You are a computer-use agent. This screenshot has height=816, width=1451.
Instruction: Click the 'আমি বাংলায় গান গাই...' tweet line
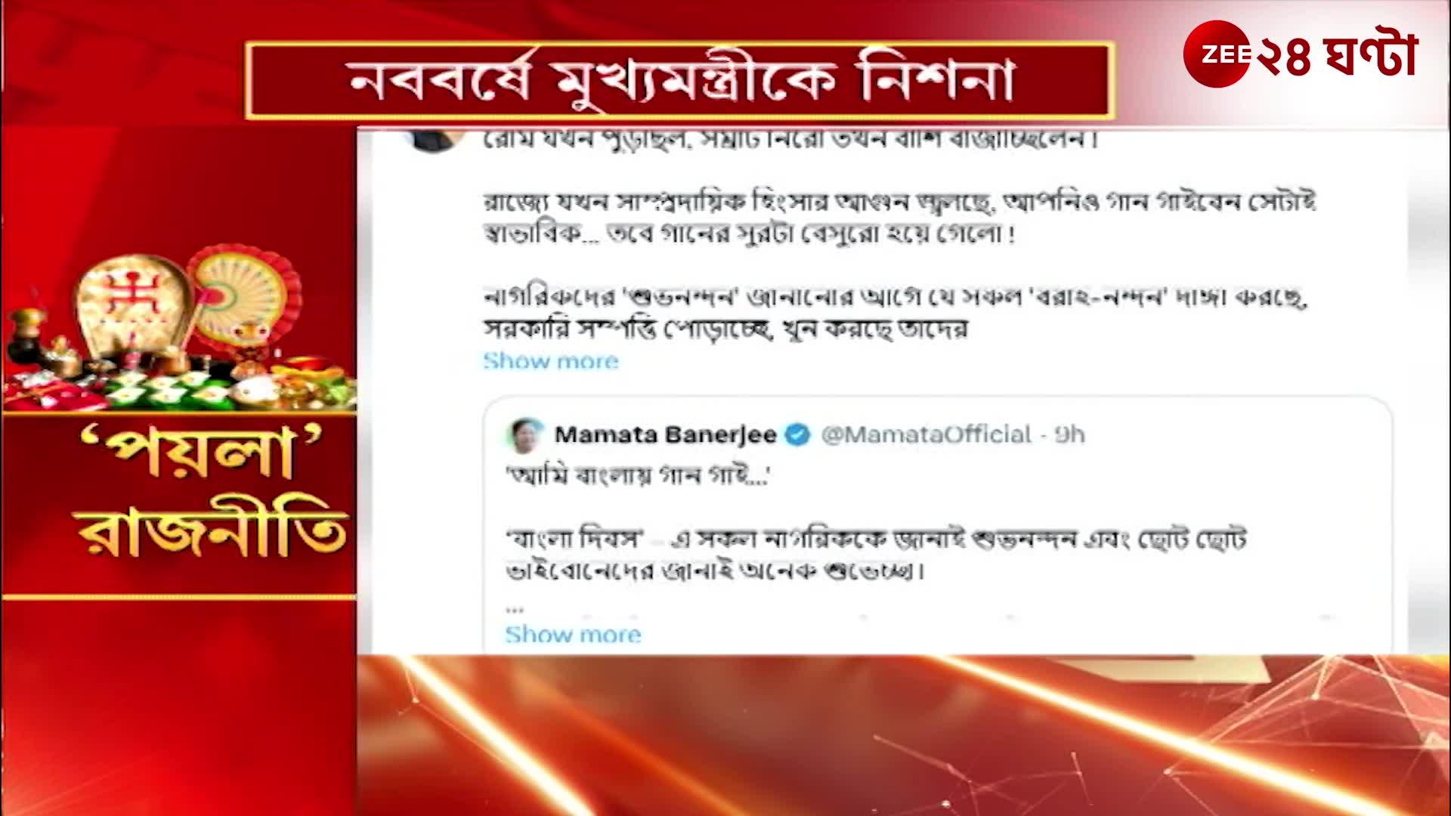[x=637, y=476]
